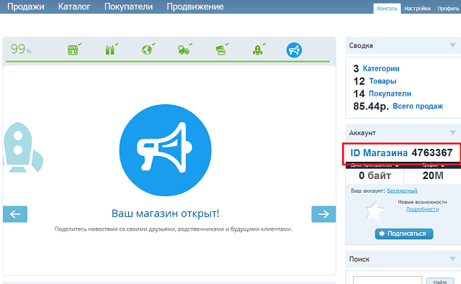Image resolution: width=461 pixels, height=284 pixels.
Task: Open the globe step icon
Action: pos(147,50)
